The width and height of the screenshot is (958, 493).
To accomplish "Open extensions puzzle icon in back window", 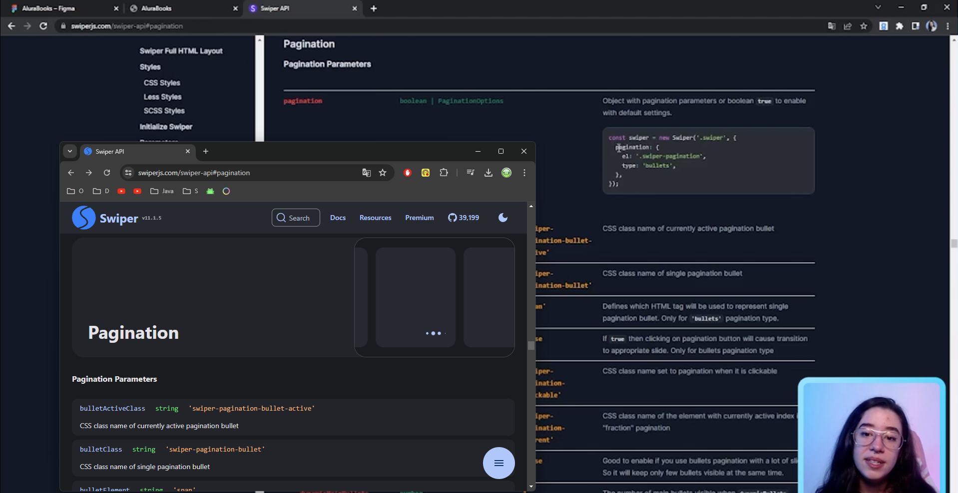I will [x=900, y=26].
